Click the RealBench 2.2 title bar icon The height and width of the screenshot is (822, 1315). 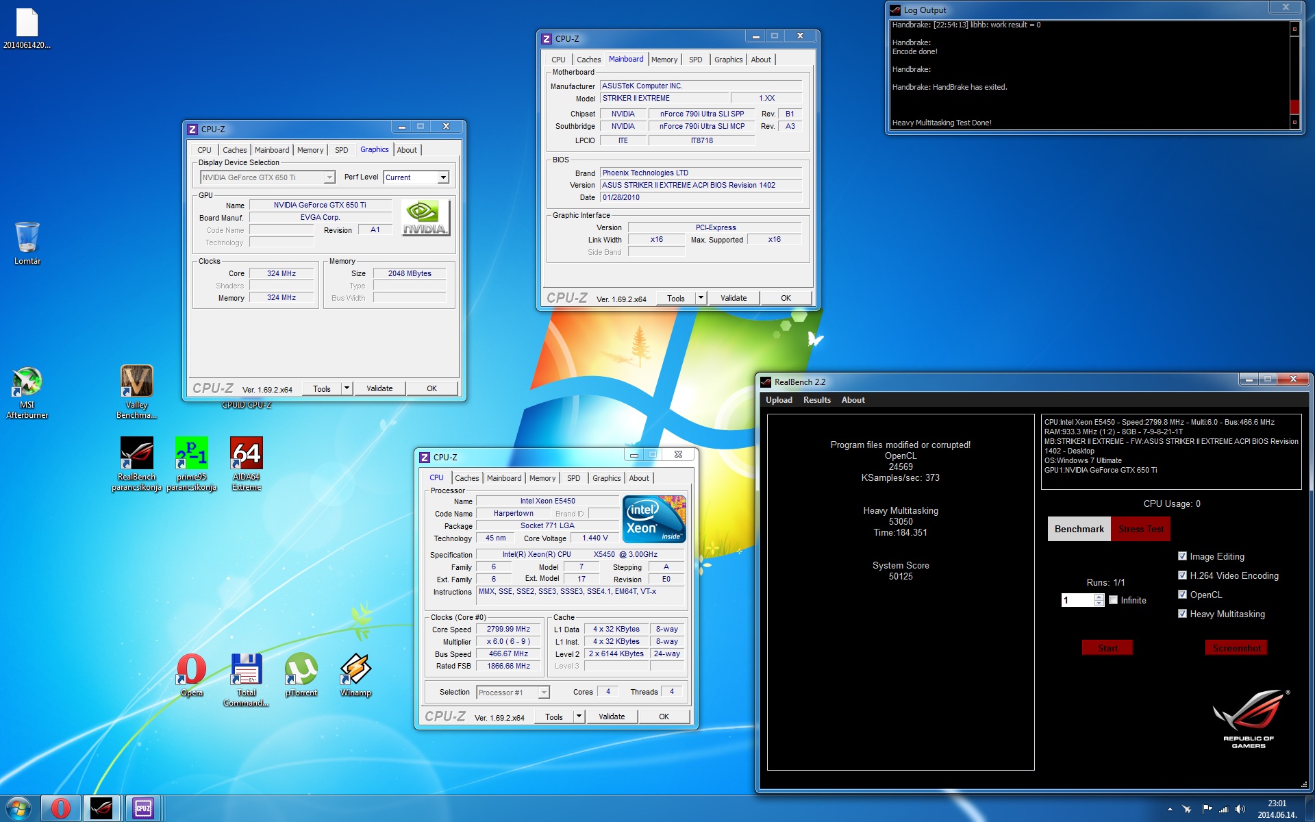[x=766, y=382]
